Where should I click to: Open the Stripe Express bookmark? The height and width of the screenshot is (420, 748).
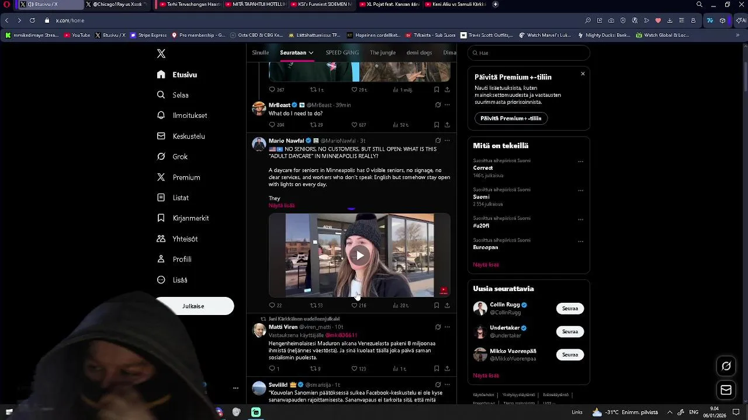149,35
